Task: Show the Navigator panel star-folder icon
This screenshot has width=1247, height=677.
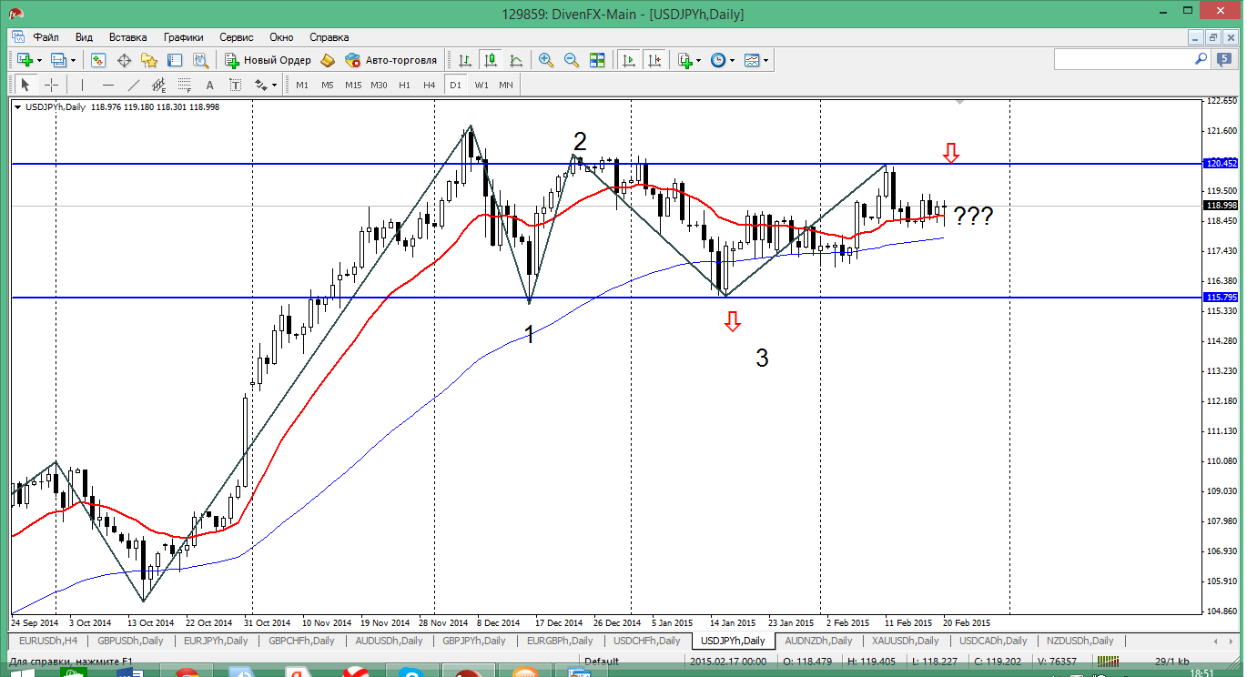Action: click(149, 60)
